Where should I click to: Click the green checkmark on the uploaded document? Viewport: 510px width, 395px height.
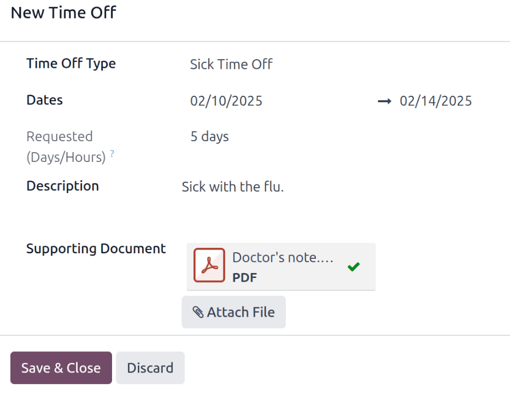(353, 266)
